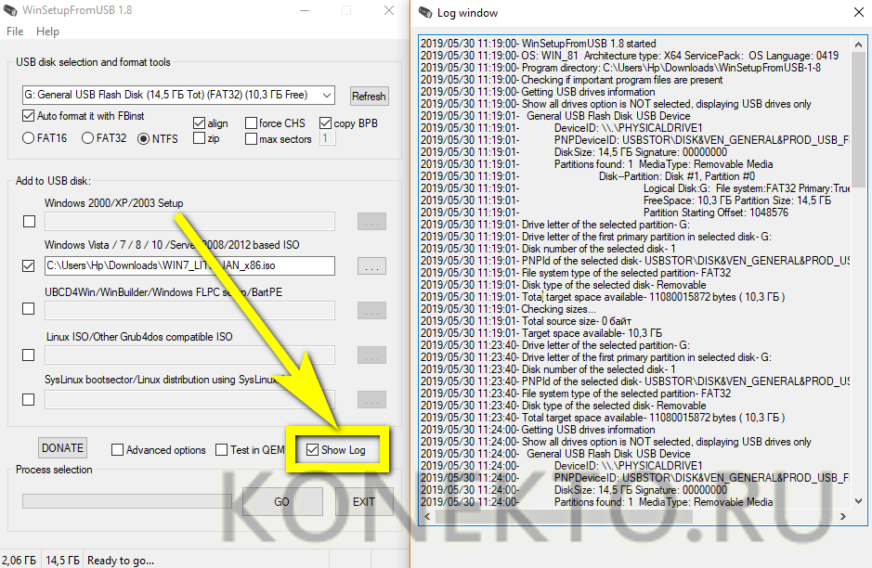Viewport: 872px width, 568px height.
Task: Click the DONATE button
Action: point(62,448)
